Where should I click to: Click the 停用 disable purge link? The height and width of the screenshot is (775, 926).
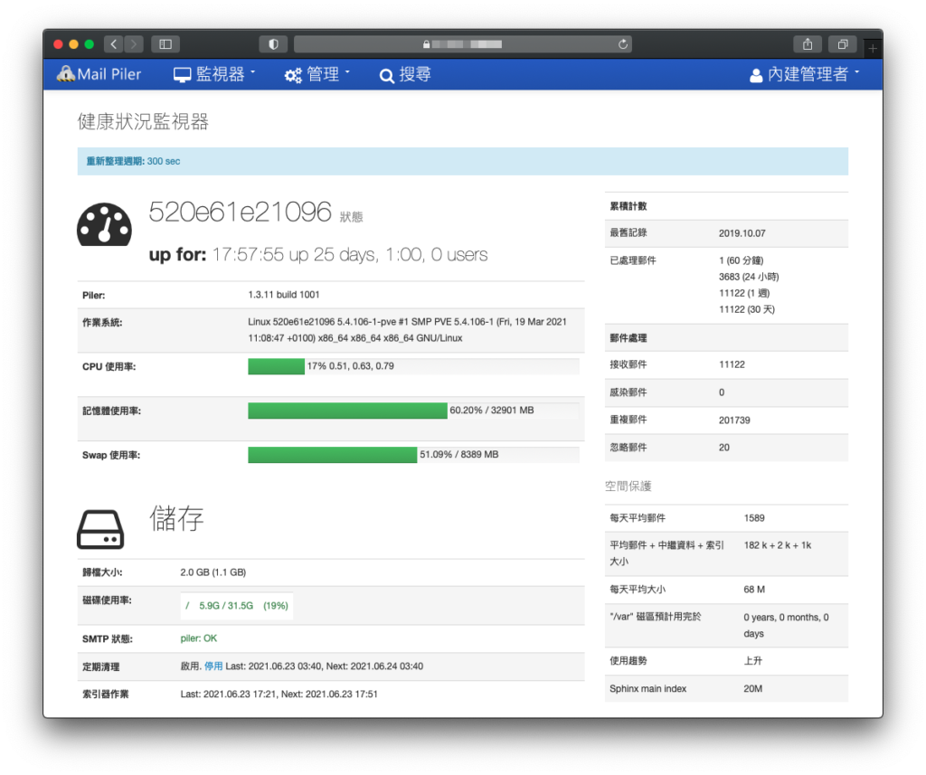tap(213, 666)
